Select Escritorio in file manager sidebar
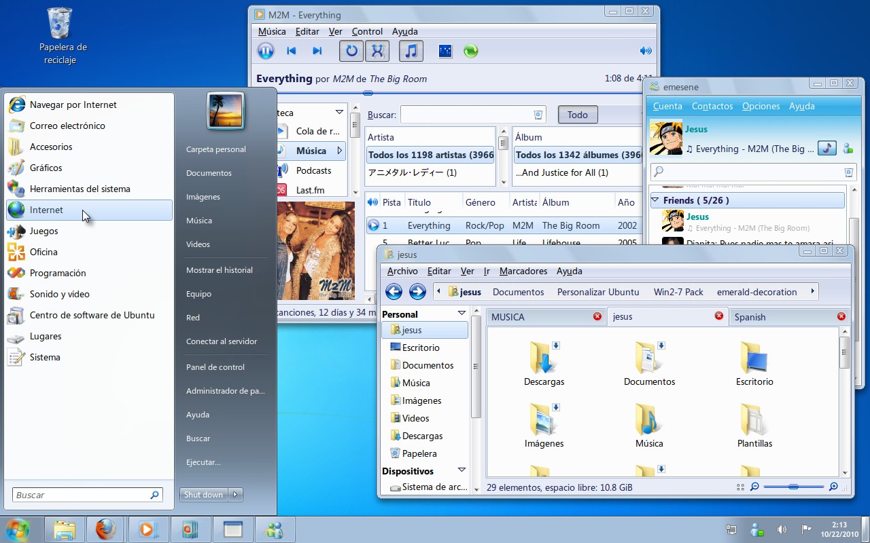 click(425, 348)
